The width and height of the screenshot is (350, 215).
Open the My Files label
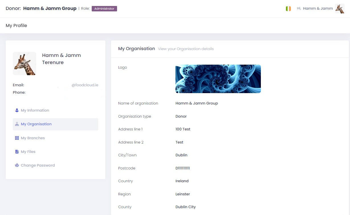(x=28, y=152)
